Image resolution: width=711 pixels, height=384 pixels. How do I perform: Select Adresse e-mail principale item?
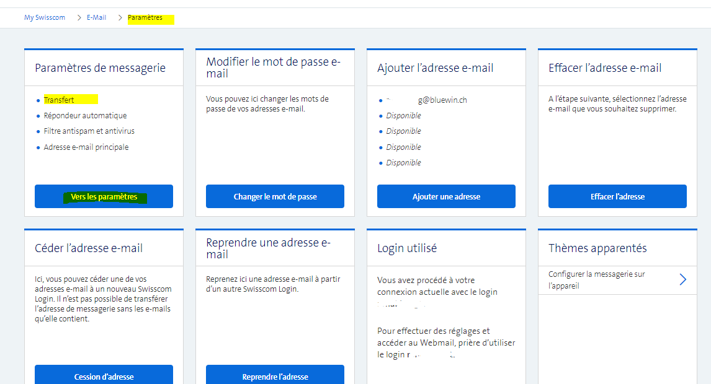(86, 147)
